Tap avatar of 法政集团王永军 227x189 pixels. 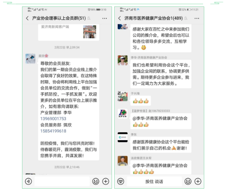(123, 161)
